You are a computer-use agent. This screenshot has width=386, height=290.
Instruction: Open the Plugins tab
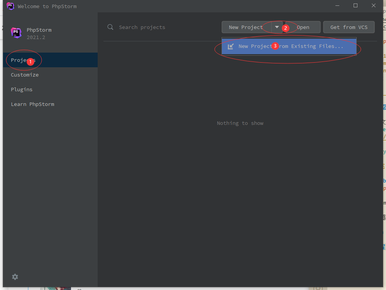tap(22, 89)
